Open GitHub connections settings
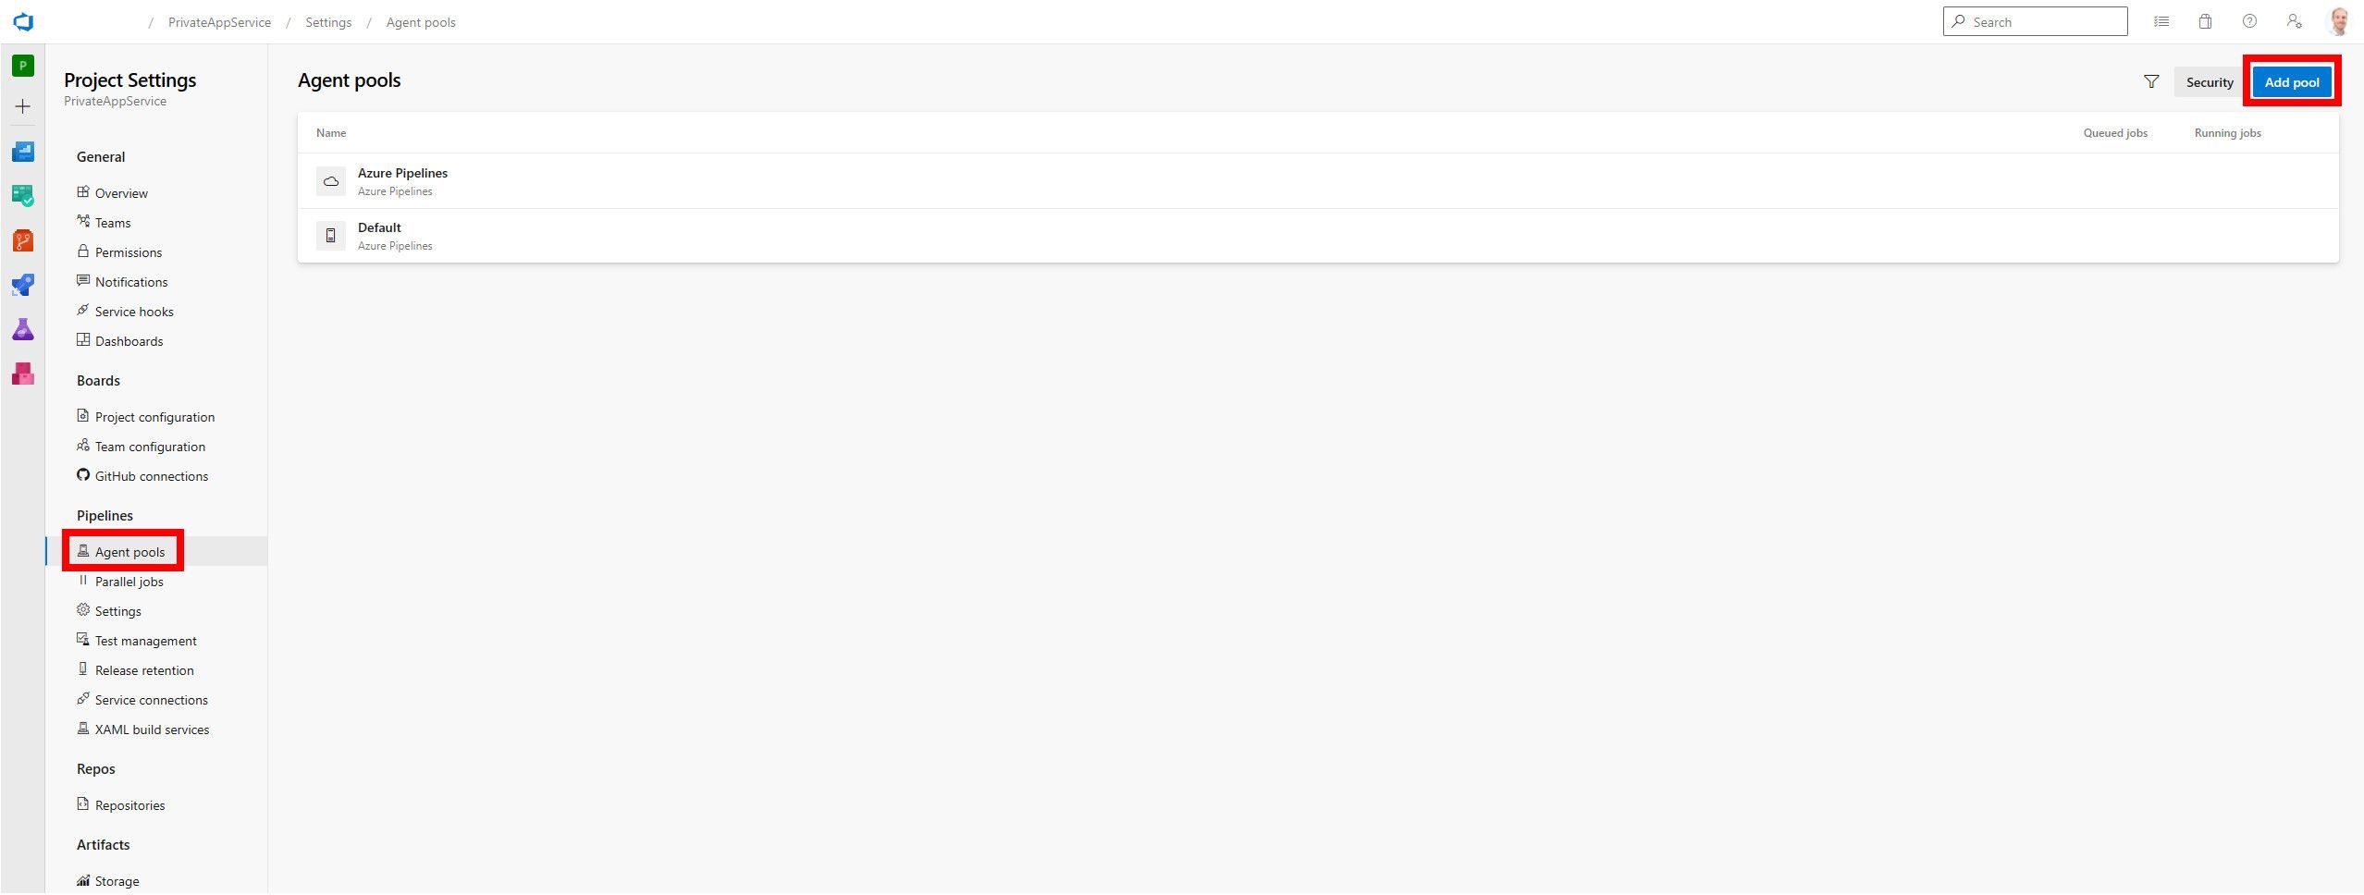This screenshot has height=895, width=2364. coord(151,475)
